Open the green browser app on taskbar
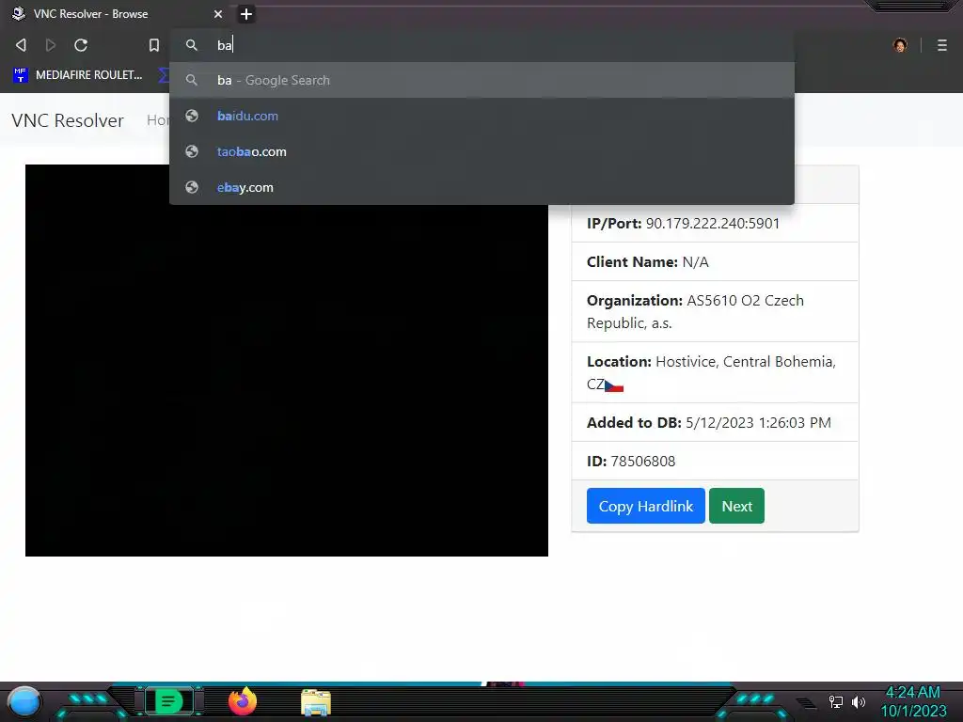Image resolution: width=963 pixels, height=722 pixels. tap(168, 701)
